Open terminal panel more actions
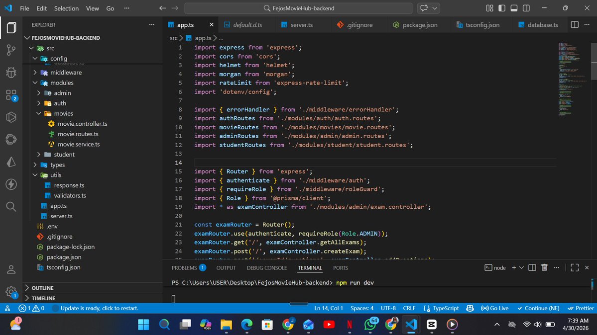The width and height of the screenshot is (597, 335). pos(557,268)
